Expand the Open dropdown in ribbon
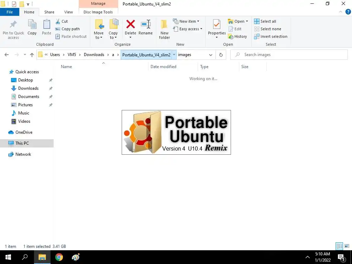Image resolution: width=352 pixels, height=264 pixels. [x=238, y=21]
